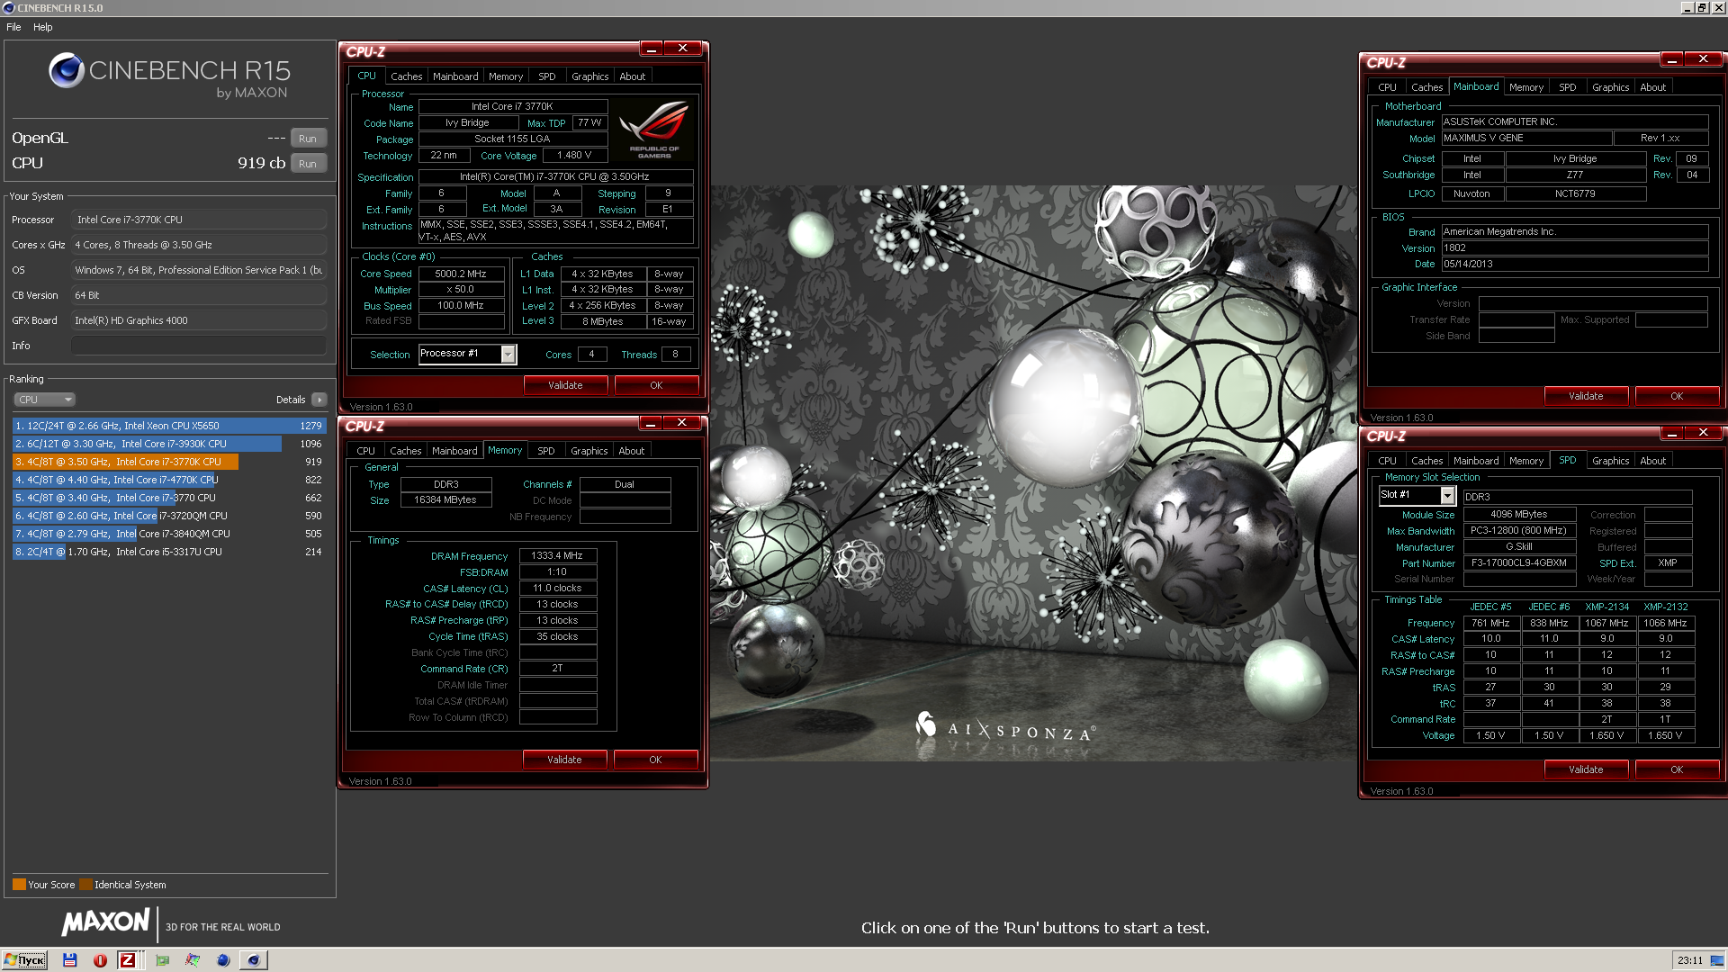Select ranking row Intel Xeon CPU X5650
1728x972 pixels.
tap(169, 426)
